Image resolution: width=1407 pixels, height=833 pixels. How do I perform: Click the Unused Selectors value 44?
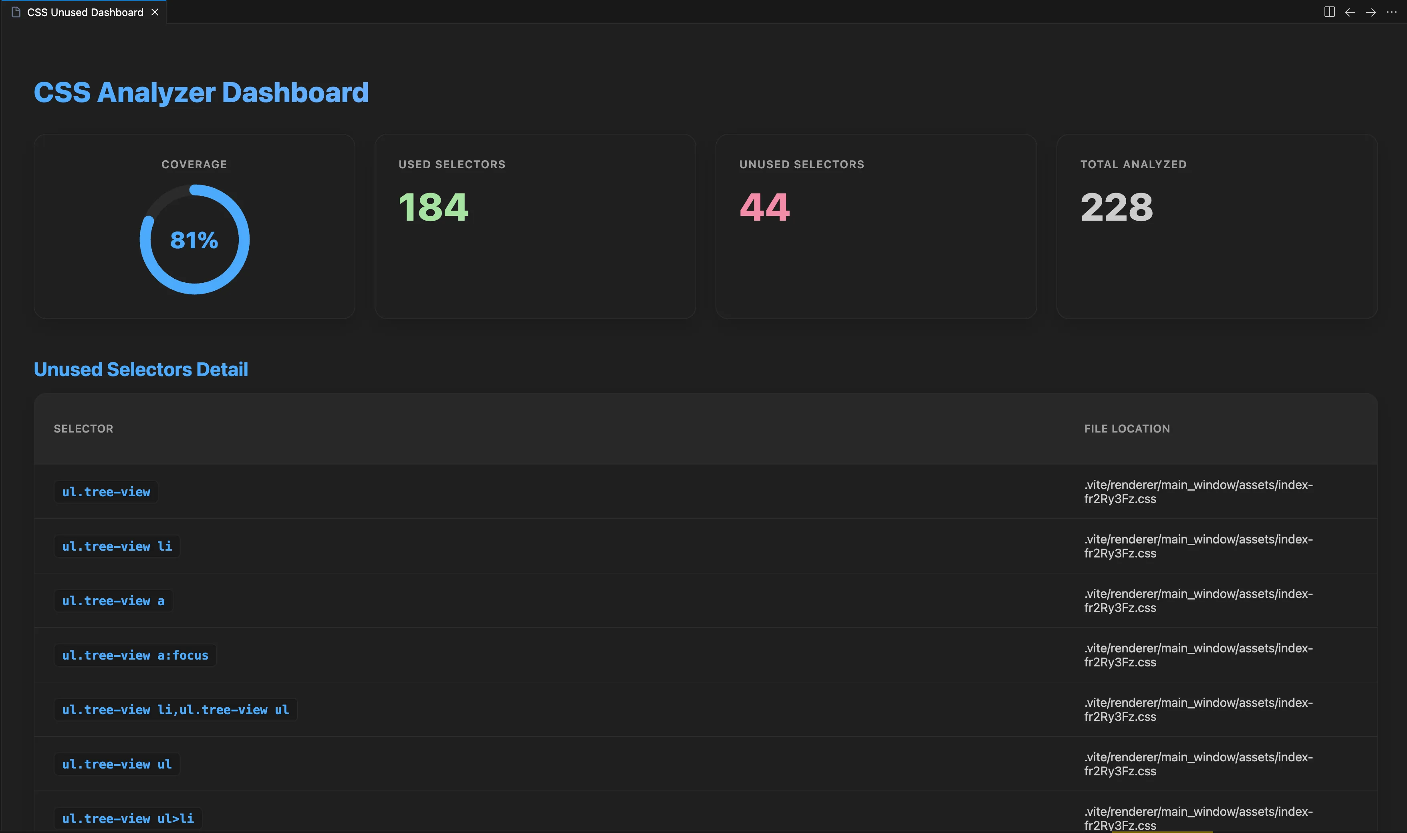click(x=764, y=207)
